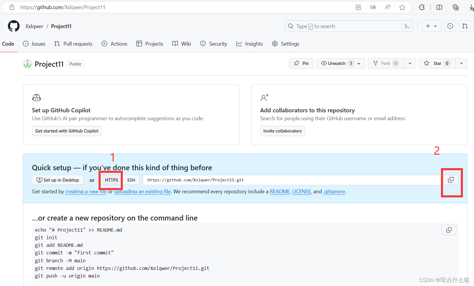Click the Invite collaborators button
The height and width of the screenshot is (286, 474).
click(282, 131)
